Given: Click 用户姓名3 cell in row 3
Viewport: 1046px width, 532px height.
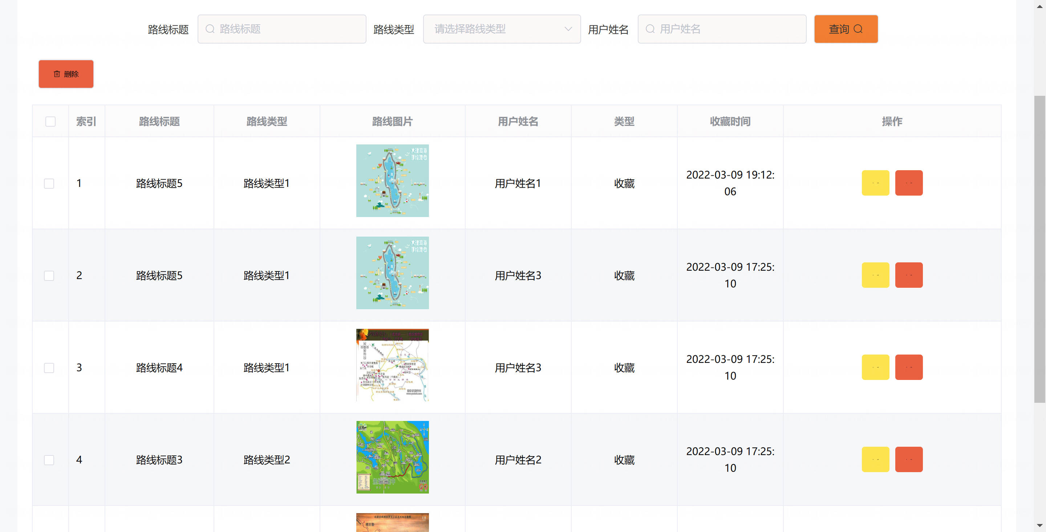Looking at the screenshot, I should [518, 368].
